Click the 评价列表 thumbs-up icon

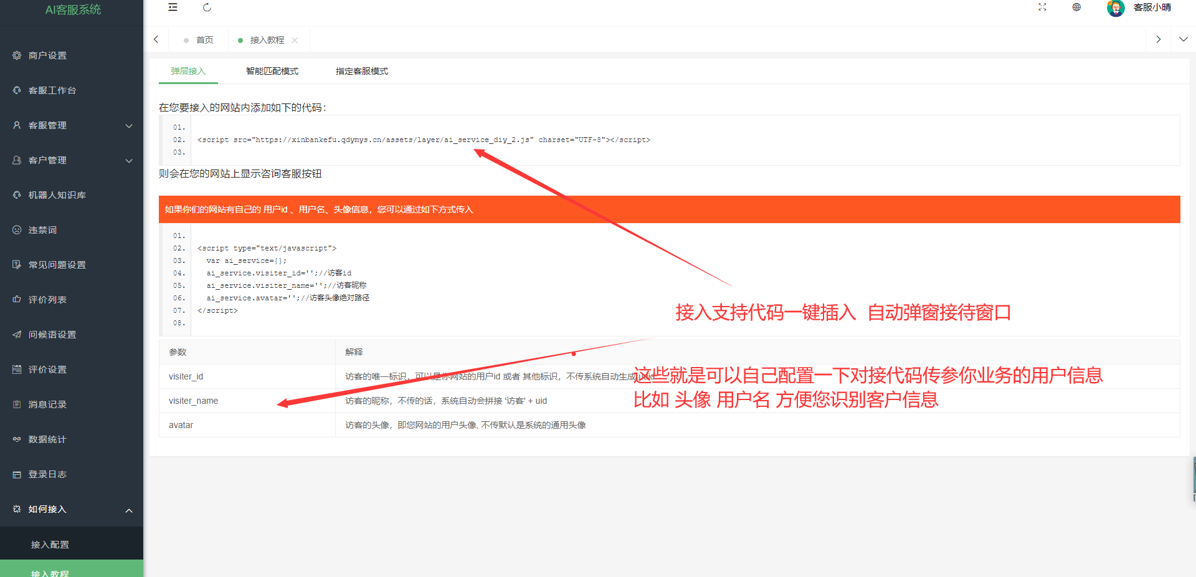point(17,300)
